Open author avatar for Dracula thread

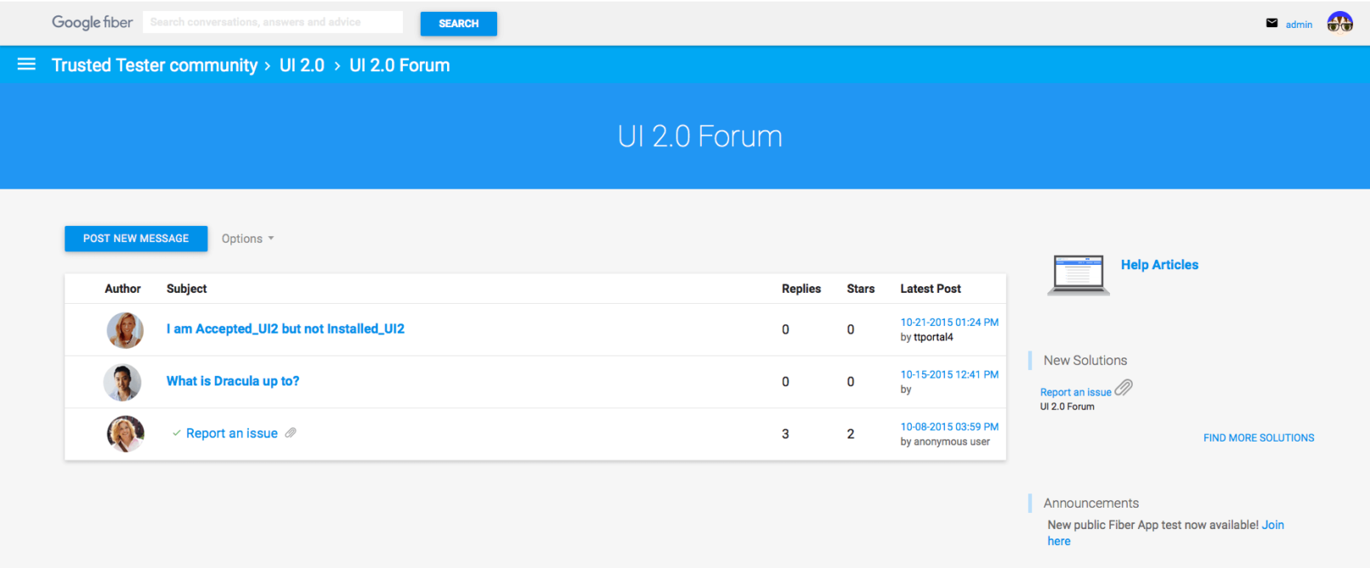click(123, 382)
